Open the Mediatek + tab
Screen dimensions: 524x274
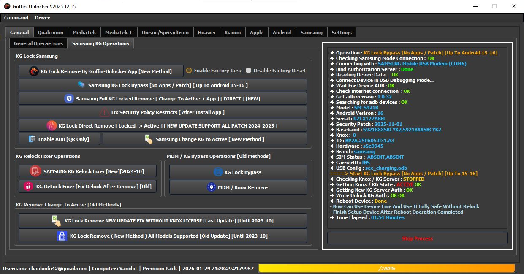tap(119, 33)
